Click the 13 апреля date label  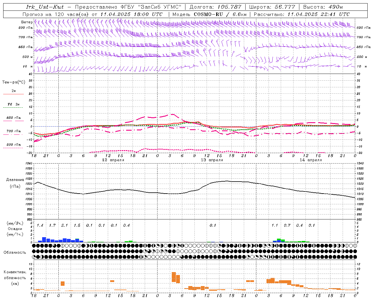(212, 160)
